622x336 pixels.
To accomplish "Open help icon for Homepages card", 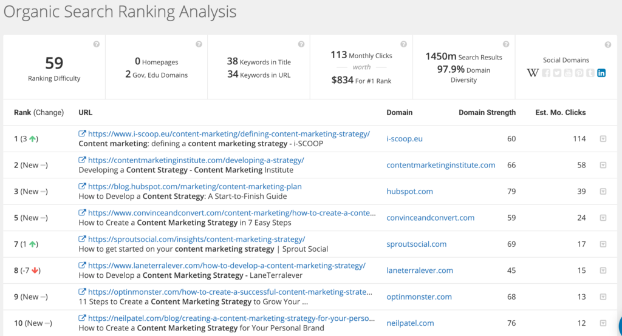I will (x=199, y=44).
